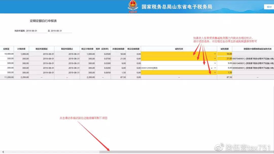Image resolution: width=274 pixels, height=154 pixels.
Task: Click the tax rate cell 0.0200
Action: tap(103, 68)
